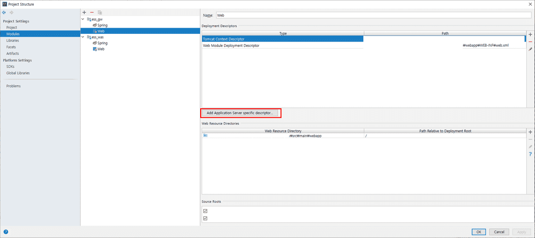Click the Name text field
The width and height of the screenshot is (535, 238).
pyautogui.click(x=374, y=15)
